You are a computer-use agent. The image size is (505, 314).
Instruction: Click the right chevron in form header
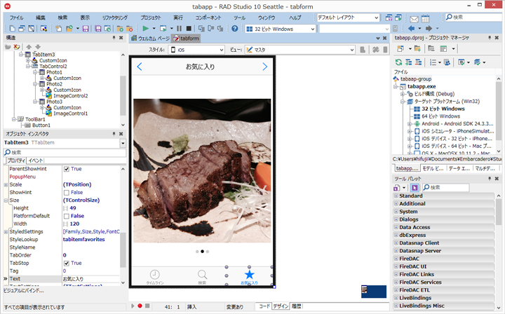[x=264, y=67]
